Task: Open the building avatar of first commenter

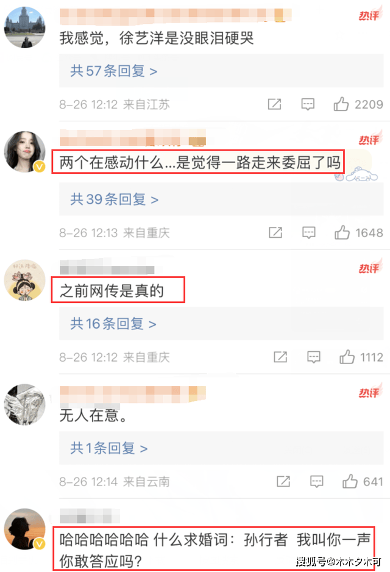Action: (24, 27)
